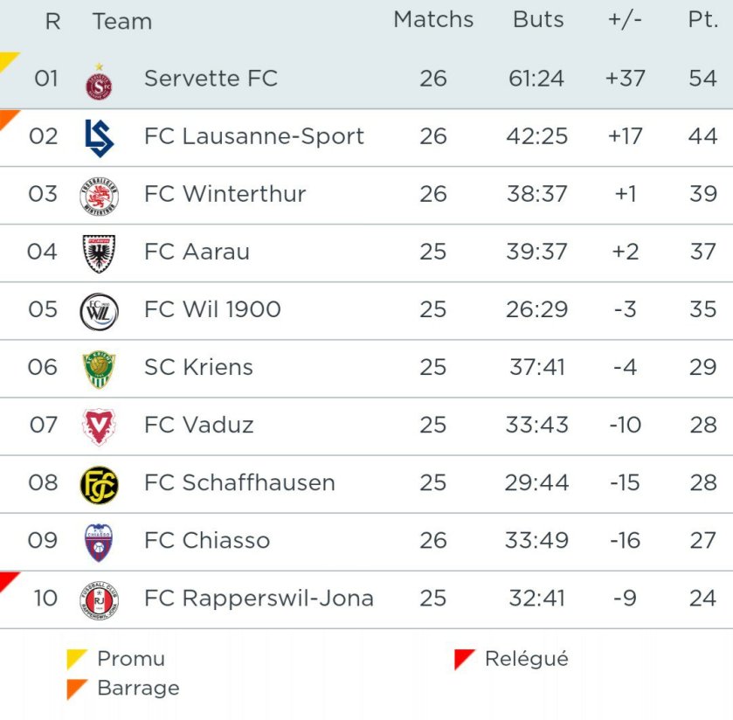Image resolution: width=733 pixels, height=720 pixels.
Task: Click the FC Schaffhausen yellow-black logo
Action: click(99, 484)
